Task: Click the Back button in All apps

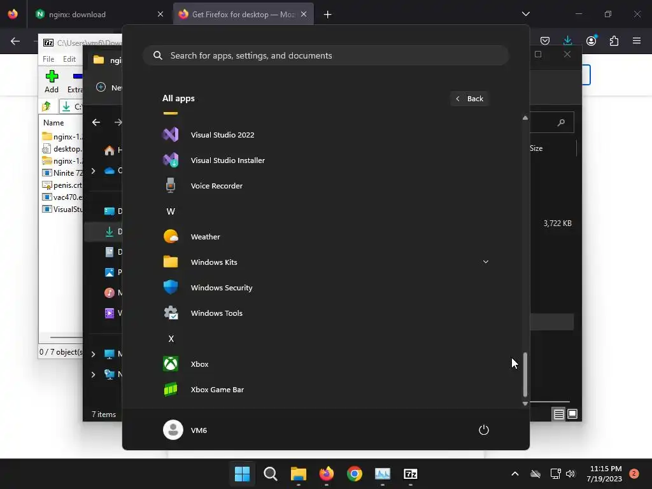Action: [x=469, y=99]
